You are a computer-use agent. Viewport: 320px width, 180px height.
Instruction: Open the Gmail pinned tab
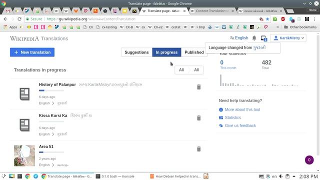click(7, 11)
